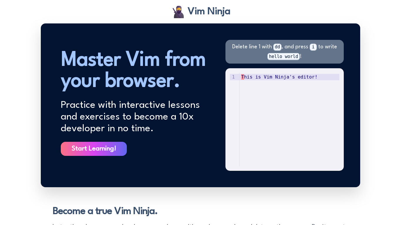Click the Become a true Vim Ninja heading
The height and width of the screenshot is (225, 401).
(105, 211)
